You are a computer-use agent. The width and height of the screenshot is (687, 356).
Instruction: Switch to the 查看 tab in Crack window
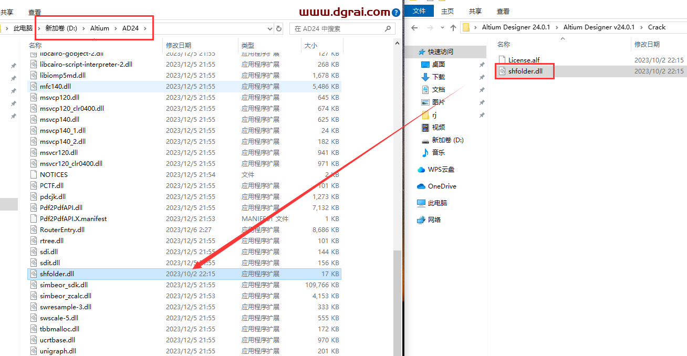(503, 11)
